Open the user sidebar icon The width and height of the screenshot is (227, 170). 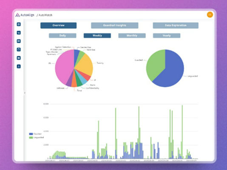pos(19,66)
